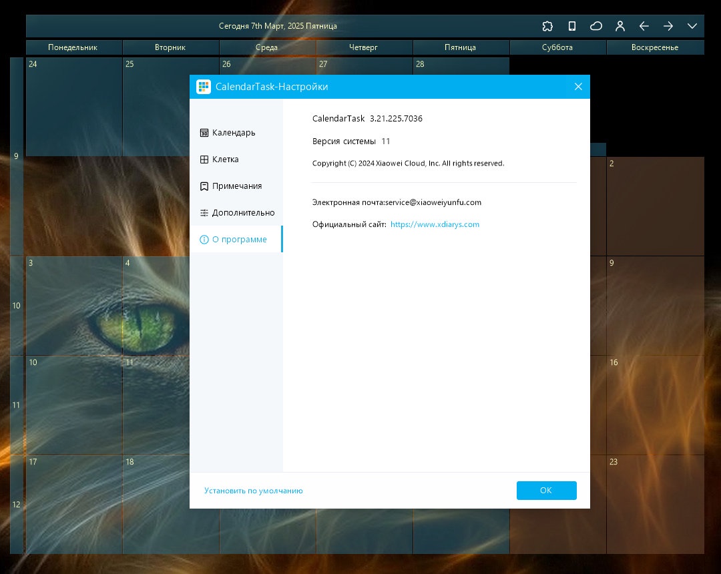Screen dimensions: 721x574
Task: Switch to Дополнительно settings section
Action: pos(236,213)
